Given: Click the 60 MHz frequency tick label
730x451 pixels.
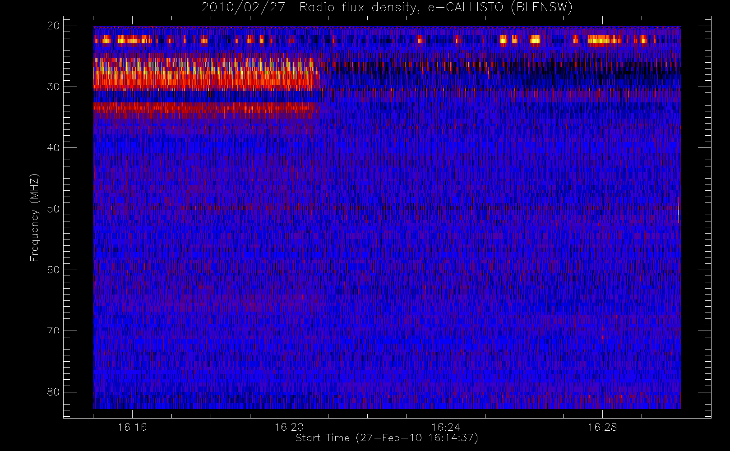Looking at the screenshot, I should [53, 270].
